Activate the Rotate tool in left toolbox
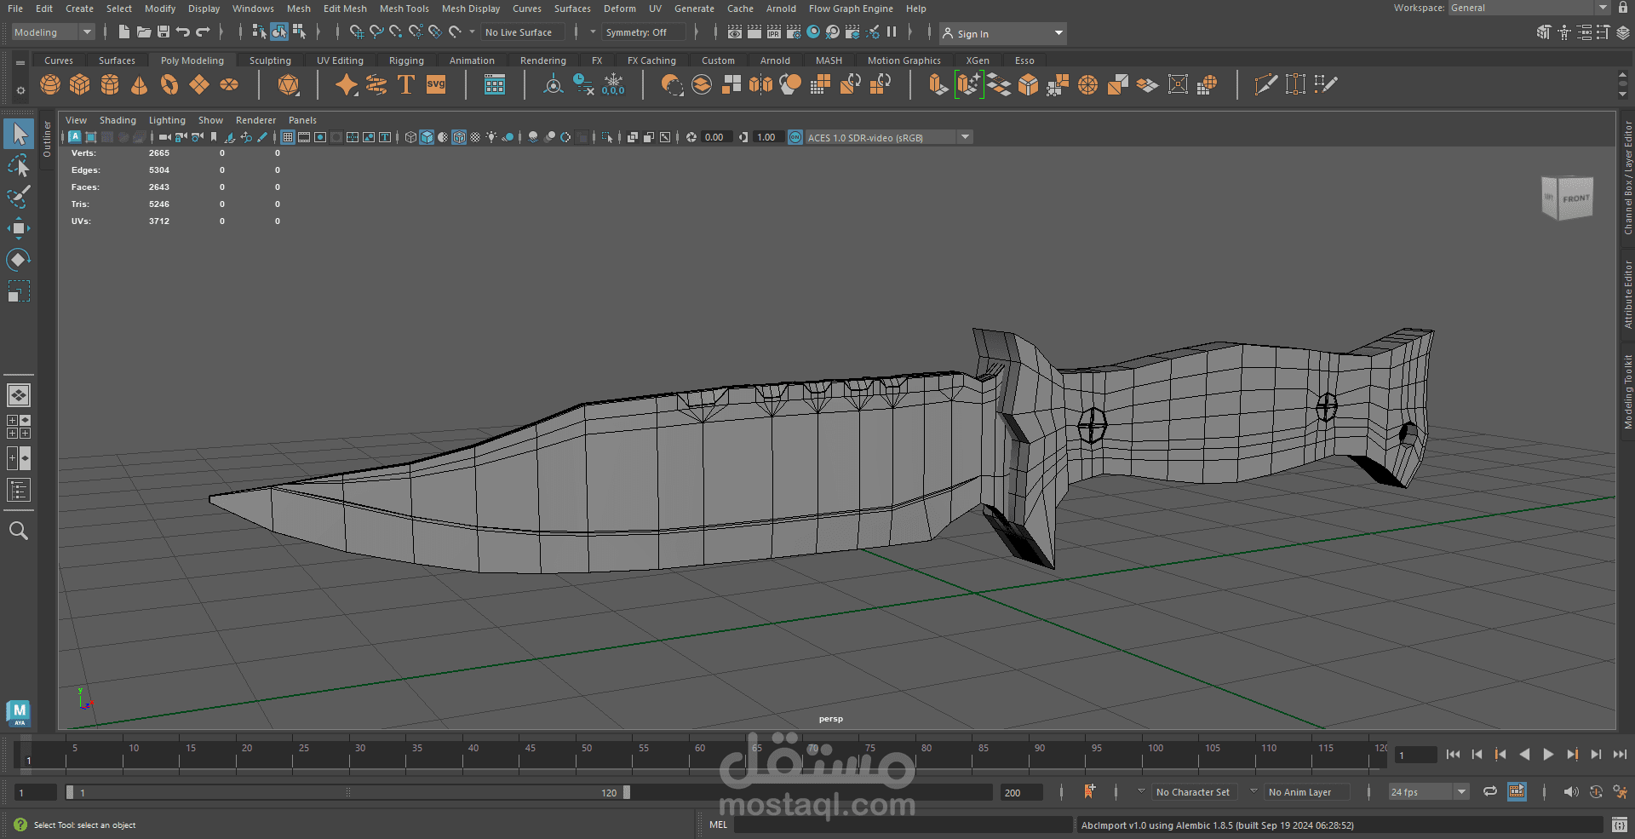The image size is (1635, 839). (x=19, y=259)
